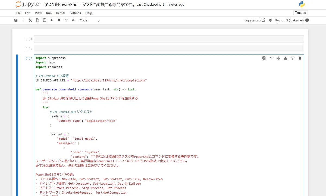Move the active cell up

pos(271,58)
